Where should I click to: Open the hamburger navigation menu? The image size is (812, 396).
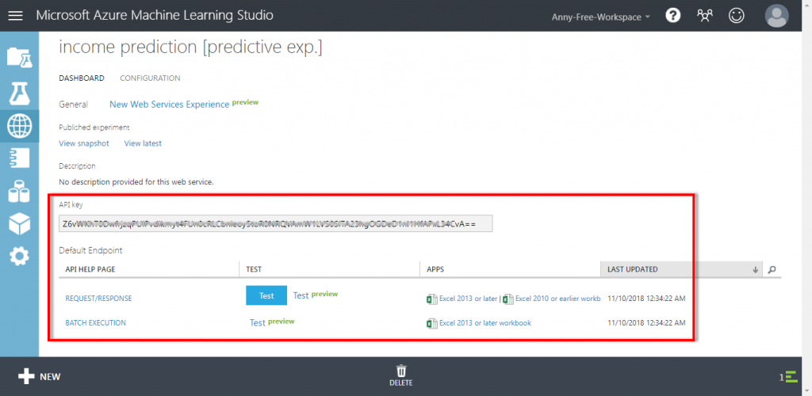(16, 16)
